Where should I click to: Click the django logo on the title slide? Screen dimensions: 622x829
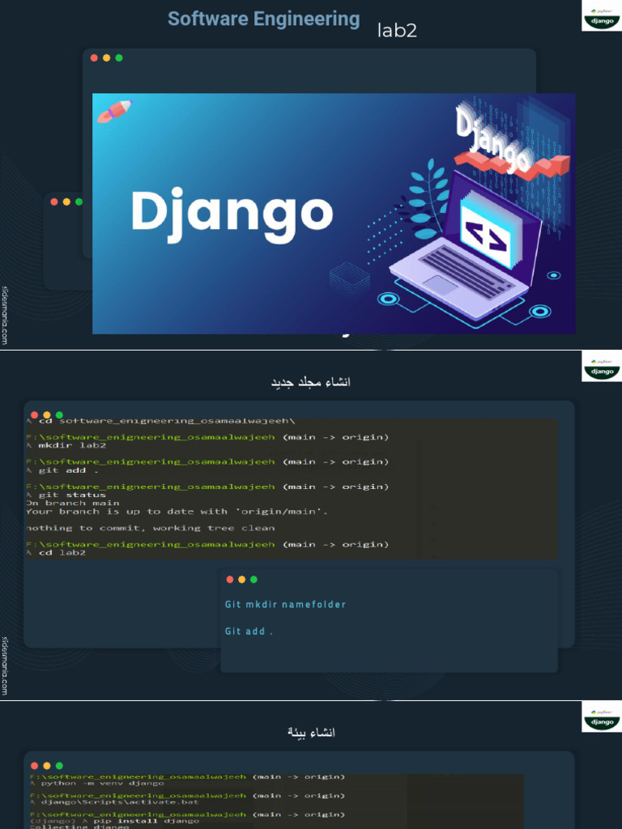[602, 16]
